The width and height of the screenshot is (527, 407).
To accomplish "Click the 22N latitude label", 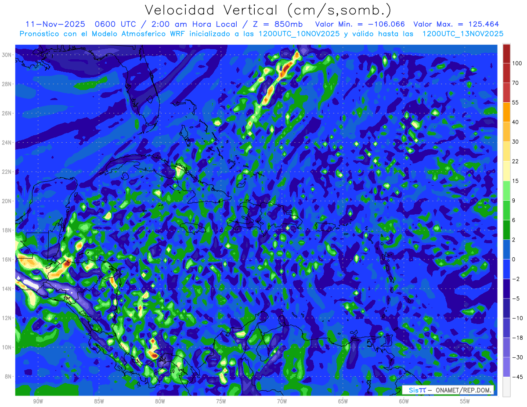I will tap(7, 172).
